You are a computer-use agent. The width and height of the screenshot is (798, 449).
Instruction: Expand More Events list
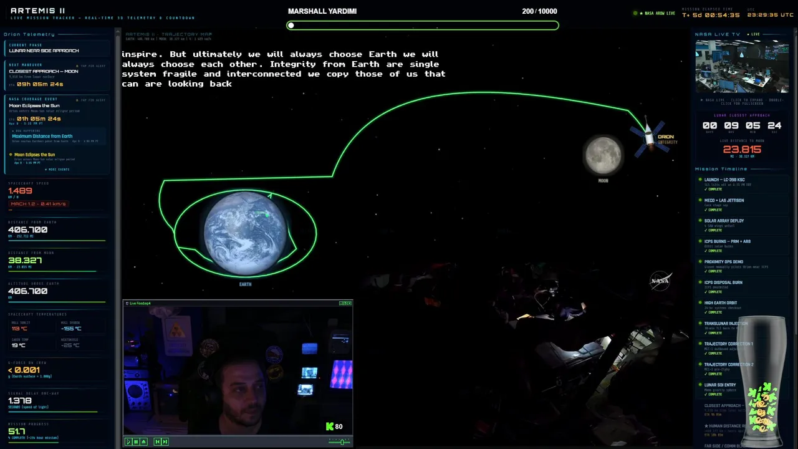pyautogui.click(x=57, y=170)
